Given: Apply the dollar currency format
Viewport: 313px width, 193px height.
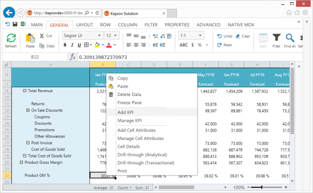Looking at the screenshot, I should (x=193, y=45).
